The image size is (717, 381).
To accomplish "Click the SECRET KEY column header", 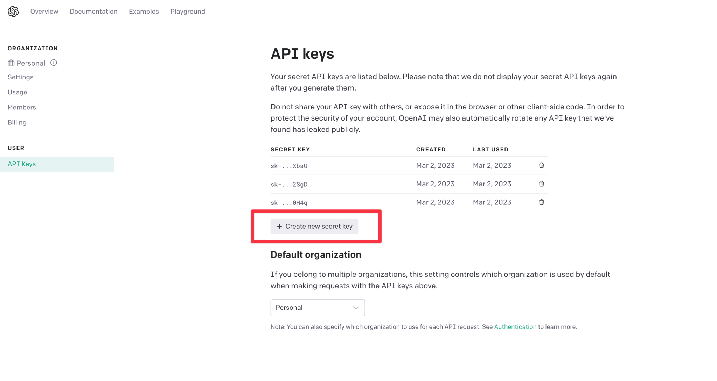I will click(x=290, y=150).
